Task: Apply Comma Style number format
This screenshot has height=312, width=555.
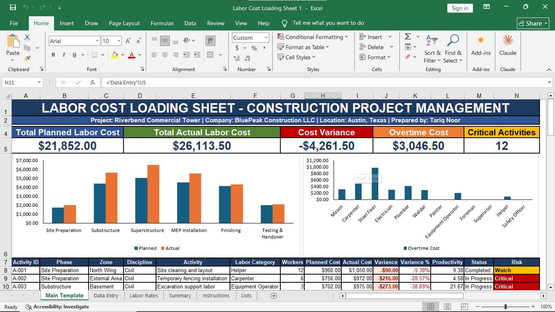Action: coord(264,48)
